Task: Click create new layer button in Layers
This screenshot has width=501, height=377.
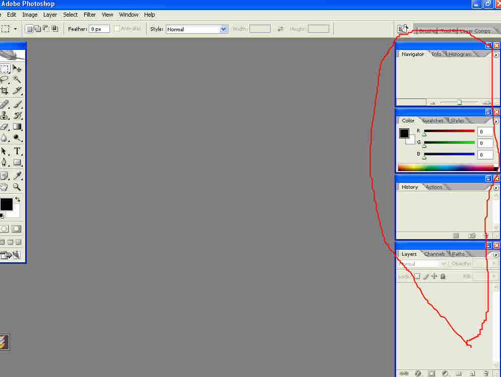Action: (472, 373)
